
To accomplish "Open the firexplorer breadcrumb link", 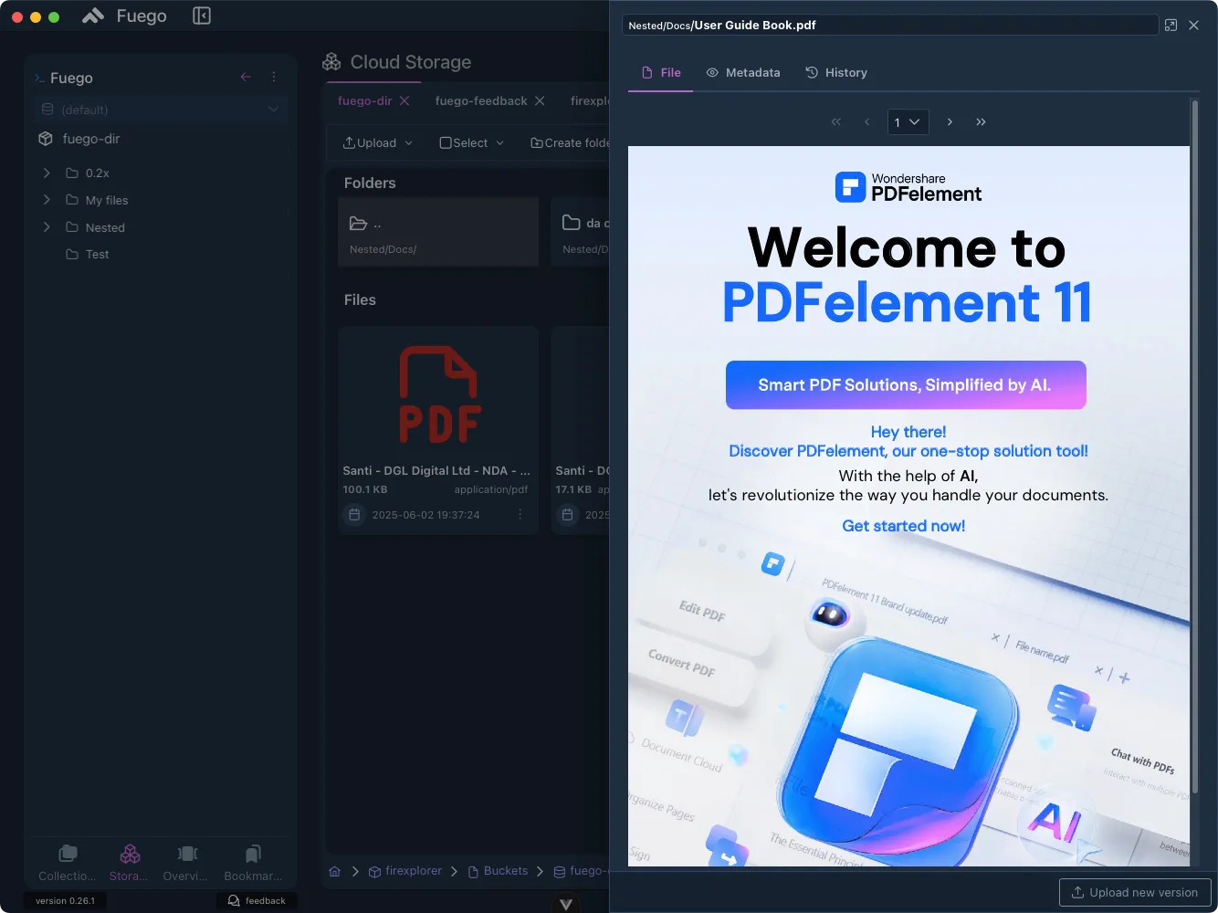I will [x=413, y=870].
